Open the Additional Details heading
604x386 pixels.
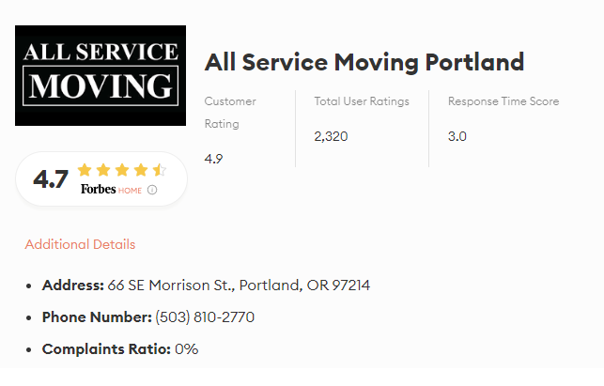[80, 244]
